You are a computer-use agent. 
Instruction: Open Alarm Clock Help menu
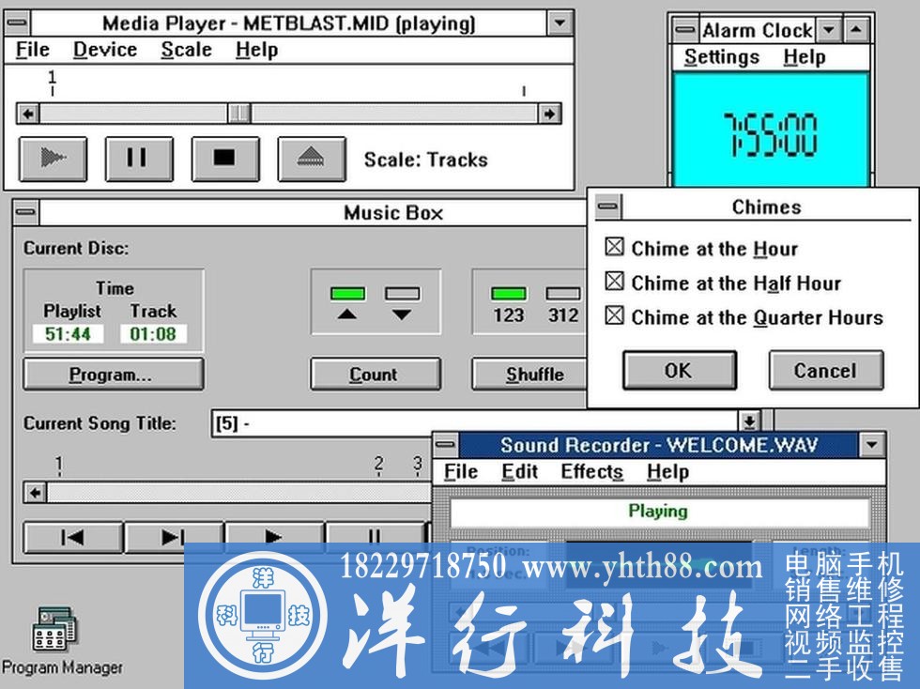point(805,57)
